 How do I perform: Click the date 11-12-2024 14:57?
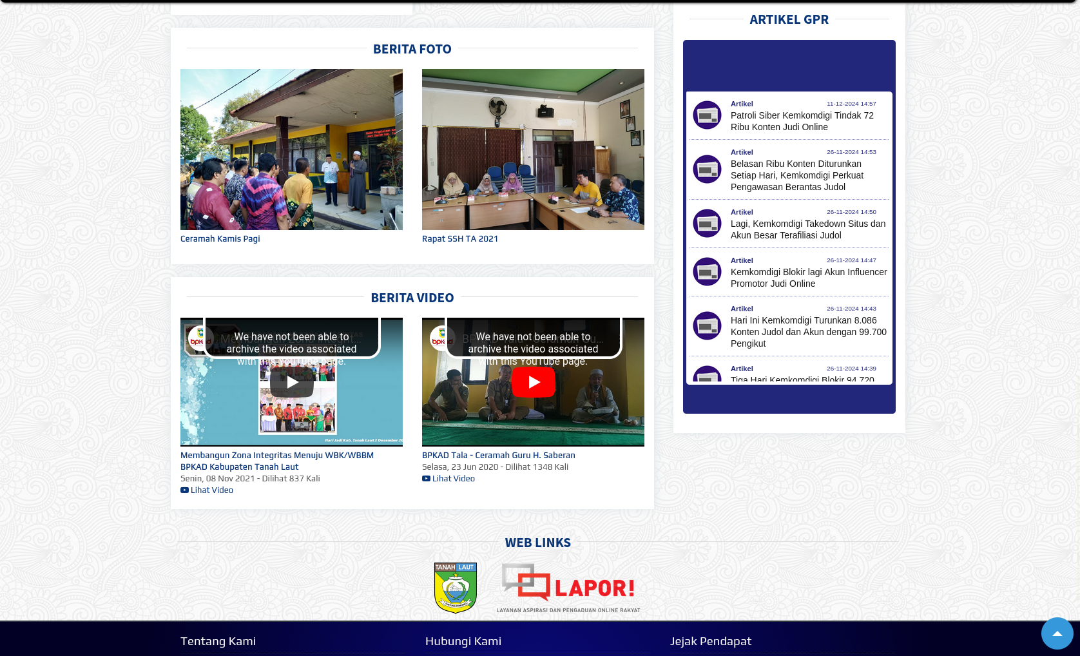click(851, 104)
